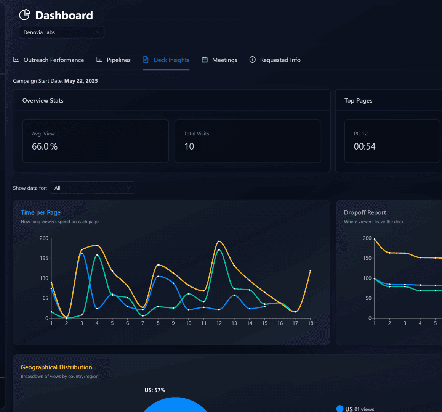Click the dropoff chart yellow start point at 200

pyautogui.click(x=374, y=239)
